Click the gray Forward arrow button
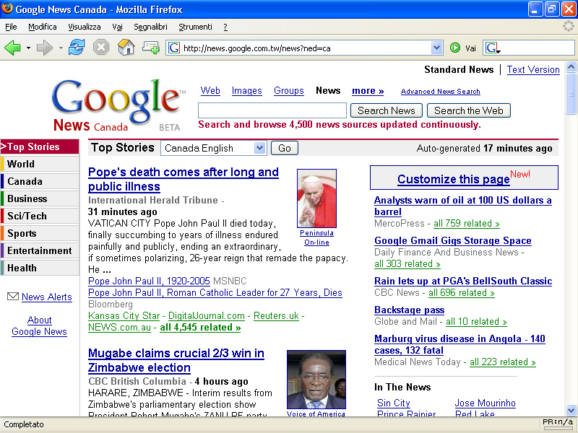578x433 pixels. [45, 48]
